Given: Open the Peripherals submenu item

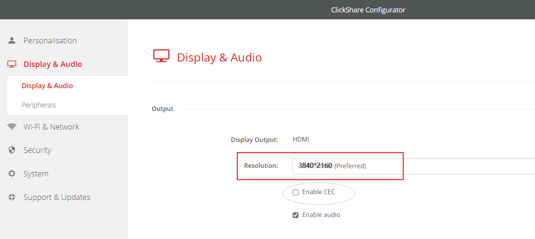Looking at the screenshot, I should 39,105.
